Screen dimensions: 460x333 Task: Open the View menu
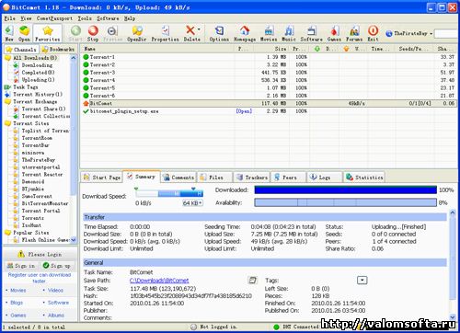tap(26, 18)
